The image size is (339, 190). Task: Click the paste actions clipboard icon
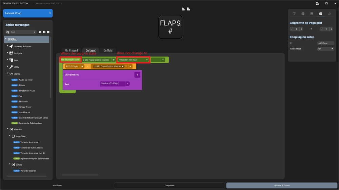click(x=183, y=9)
